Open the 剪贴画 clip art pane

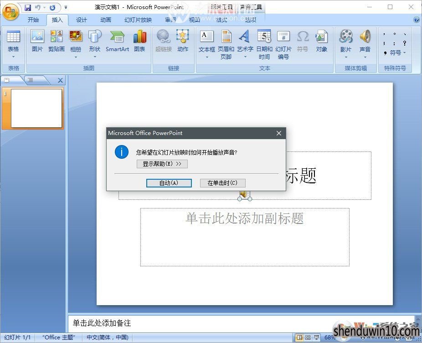click(x=57, y=41)
